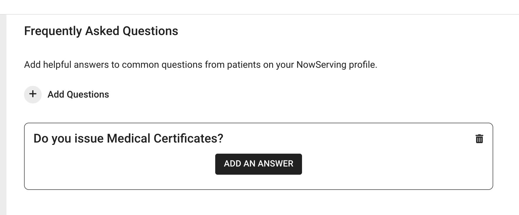Click the word Questions in the page heading
Viewport: 519px width, 215px height.
[x=150, y=31]
